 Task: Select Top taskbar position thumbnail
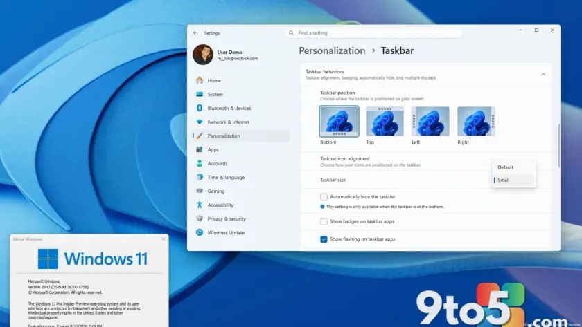385,122
